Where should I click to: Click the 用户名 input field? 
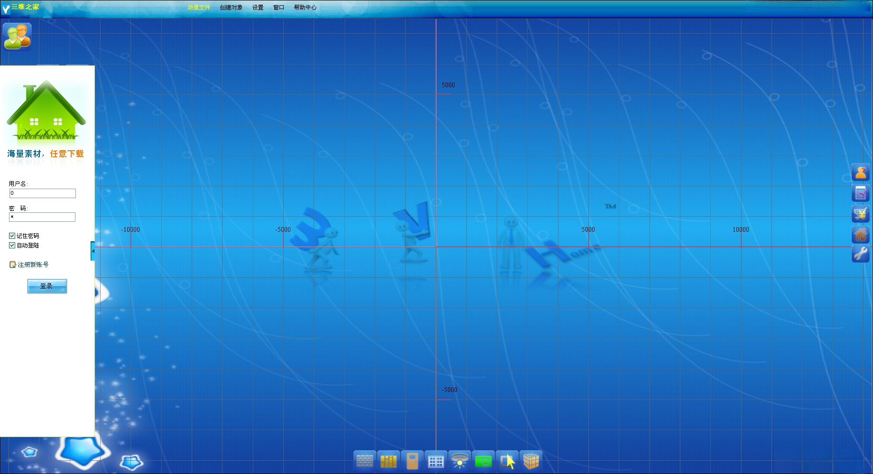(x=43, y=193)
